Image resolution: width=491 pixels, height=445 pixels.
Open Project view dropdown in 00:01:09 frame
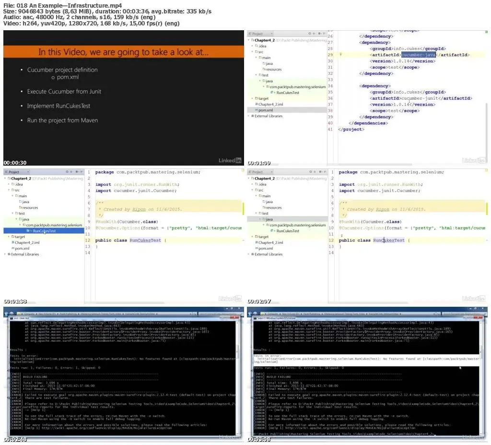(x=271, y=34)
